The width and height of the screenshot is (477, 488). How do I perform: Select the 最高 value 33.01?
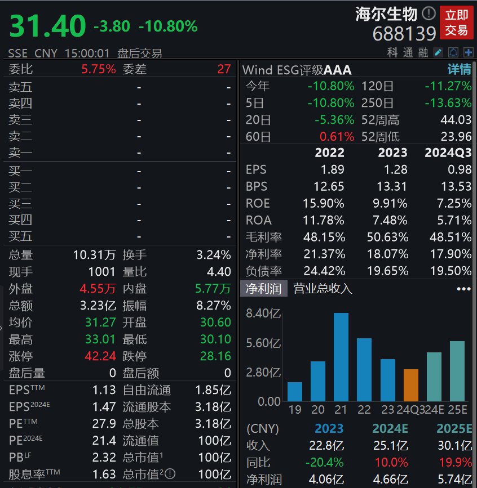[100, 339]
